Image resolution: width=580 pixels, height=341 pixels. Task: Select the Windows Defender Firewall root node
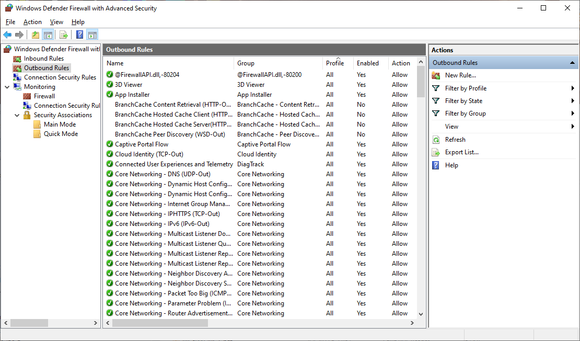(x=57, y=49)
